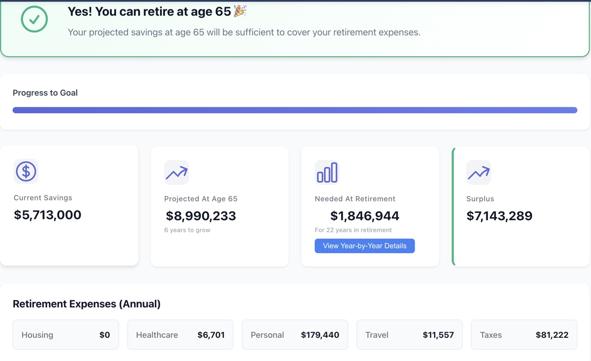The image size is (591, 361).
Task: Click the trend arrow icon above Surplus
Action: (479, 172)
